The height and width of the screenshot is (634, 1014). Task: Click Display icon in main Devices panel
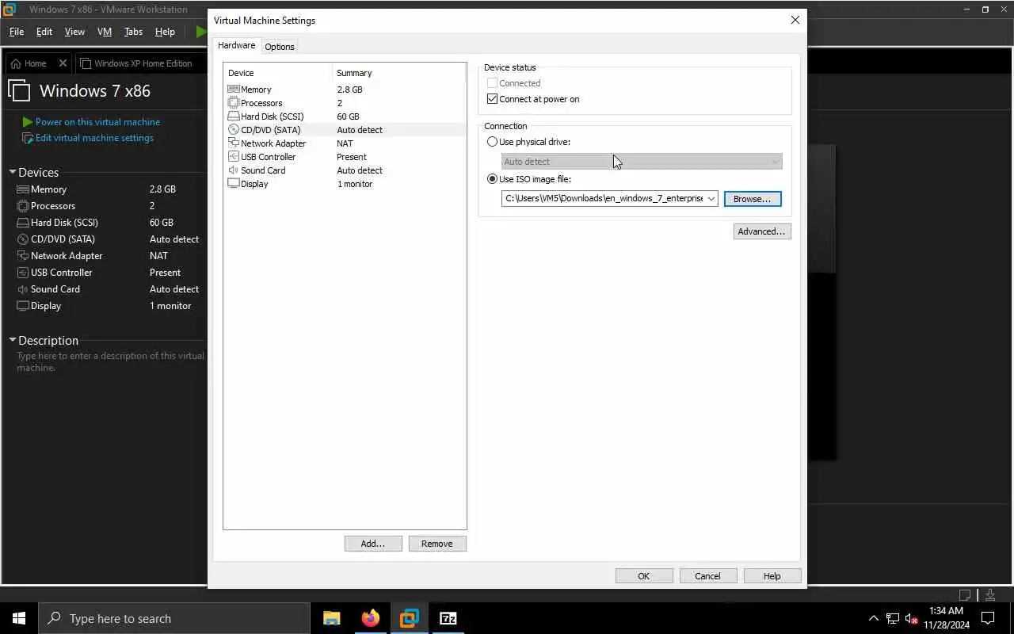(x=23, y=306)
